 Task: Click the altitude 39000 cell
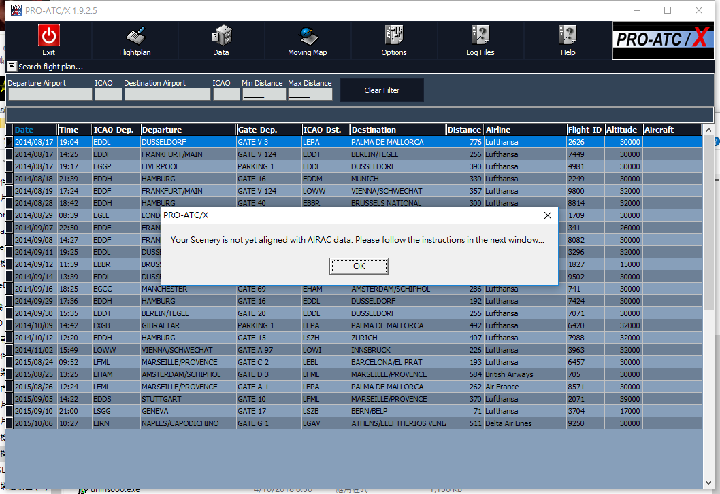[623, 399]
